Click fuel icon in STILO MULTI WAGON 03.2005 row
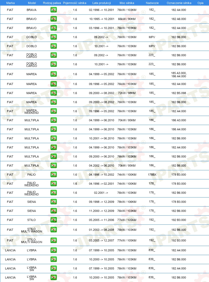 pyautogui.click(x=53, y=240)
